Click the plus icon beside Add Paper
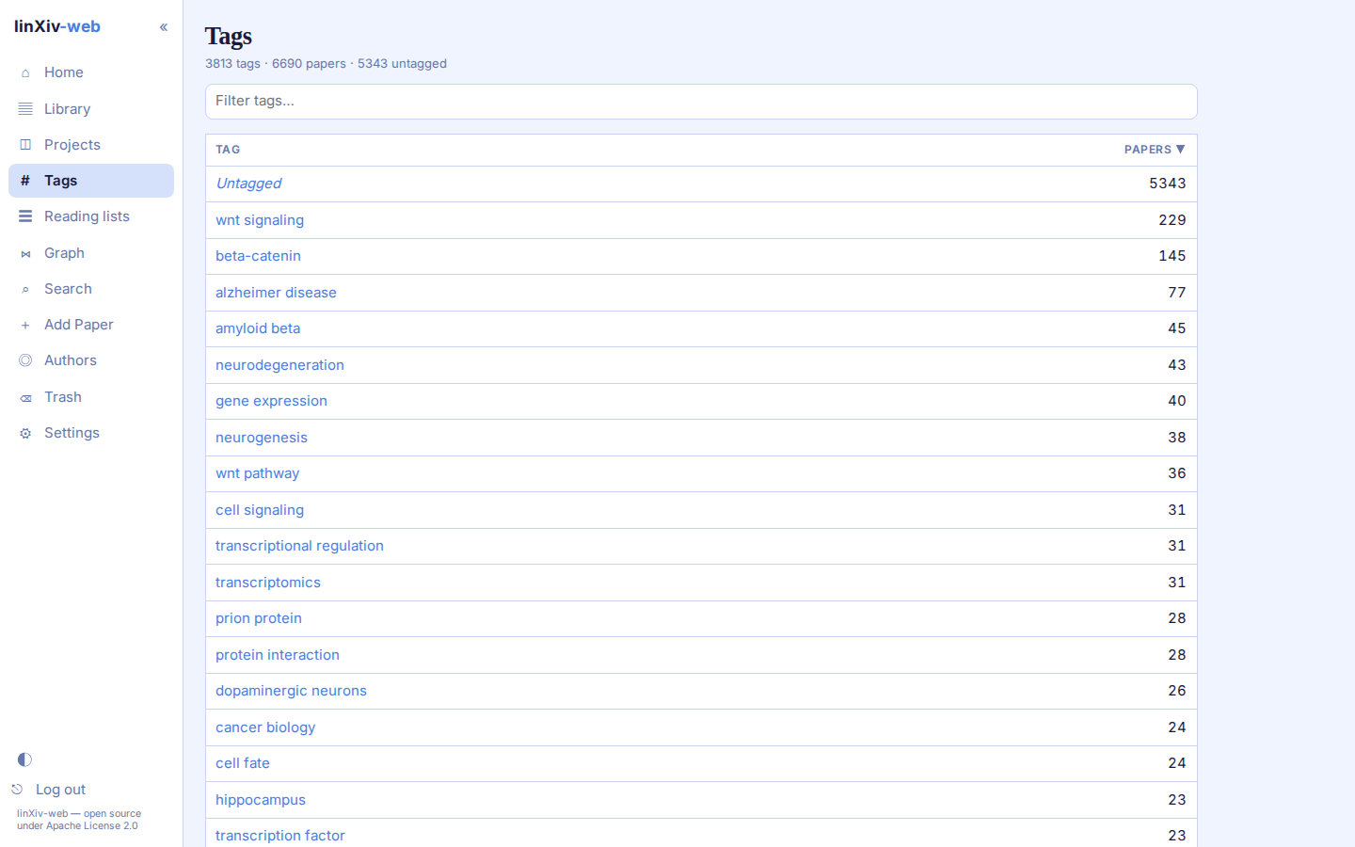This screenshot has height=847, width=1355. pos(25,325)
